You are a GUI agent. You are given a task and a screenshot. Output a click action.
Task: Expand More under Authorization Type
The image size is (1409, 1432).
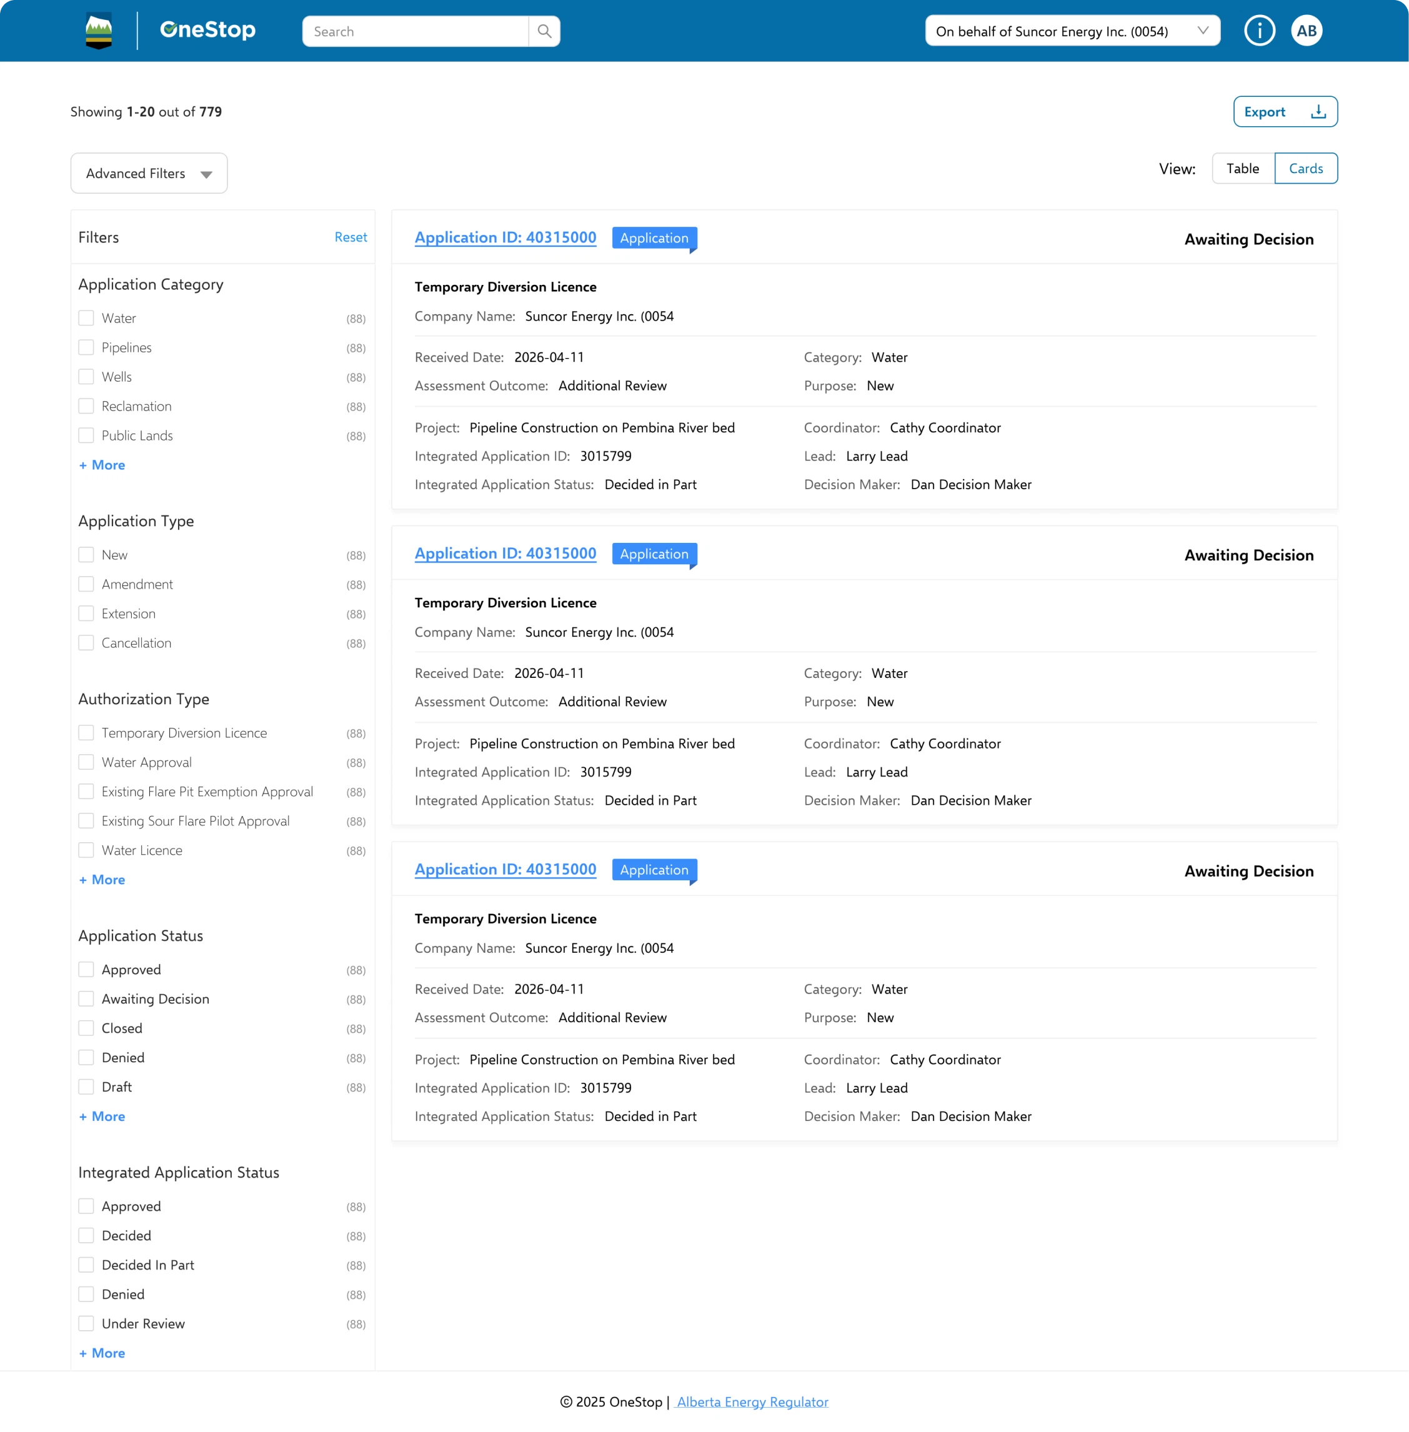tap(102, 880)
